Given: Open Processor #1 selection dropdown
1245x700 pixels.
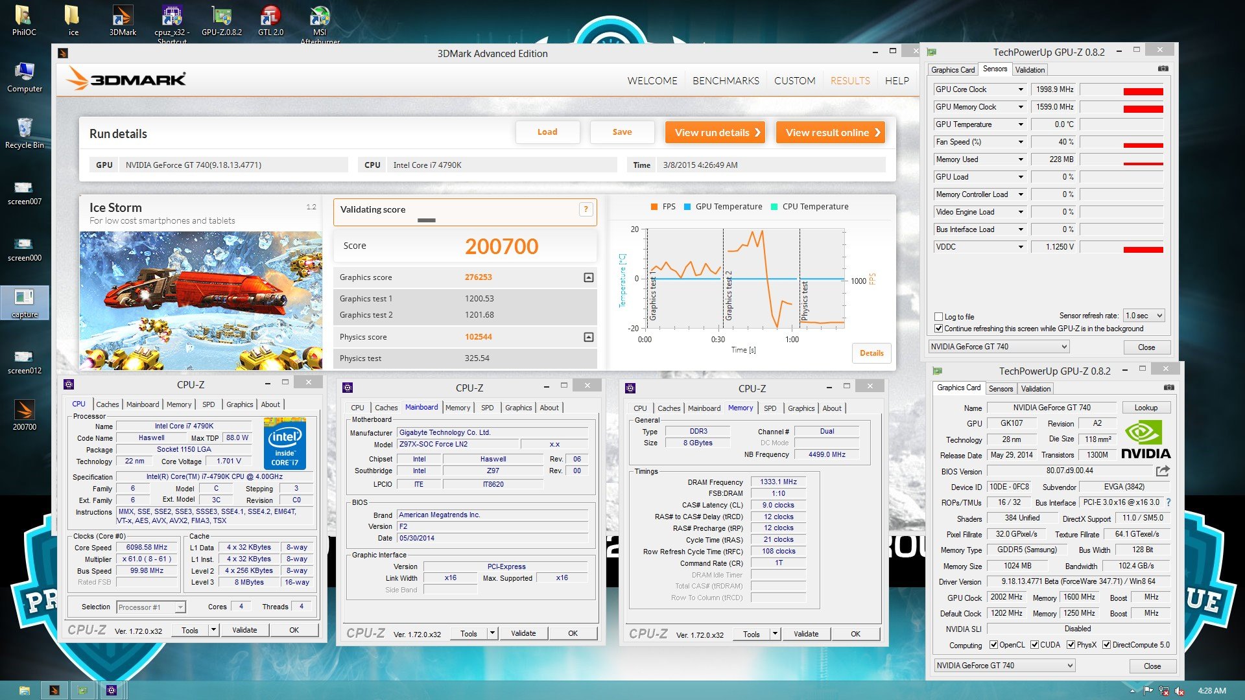Looking at the screenshot, I should [151, 607].
